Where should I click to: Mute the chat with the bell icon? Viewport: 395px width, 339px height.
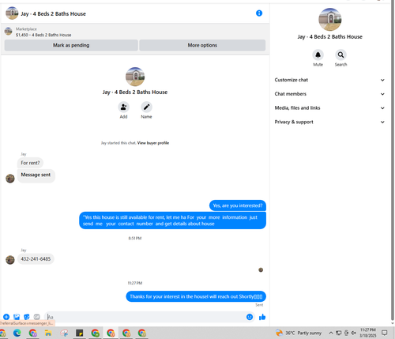[x=318, y=55]
